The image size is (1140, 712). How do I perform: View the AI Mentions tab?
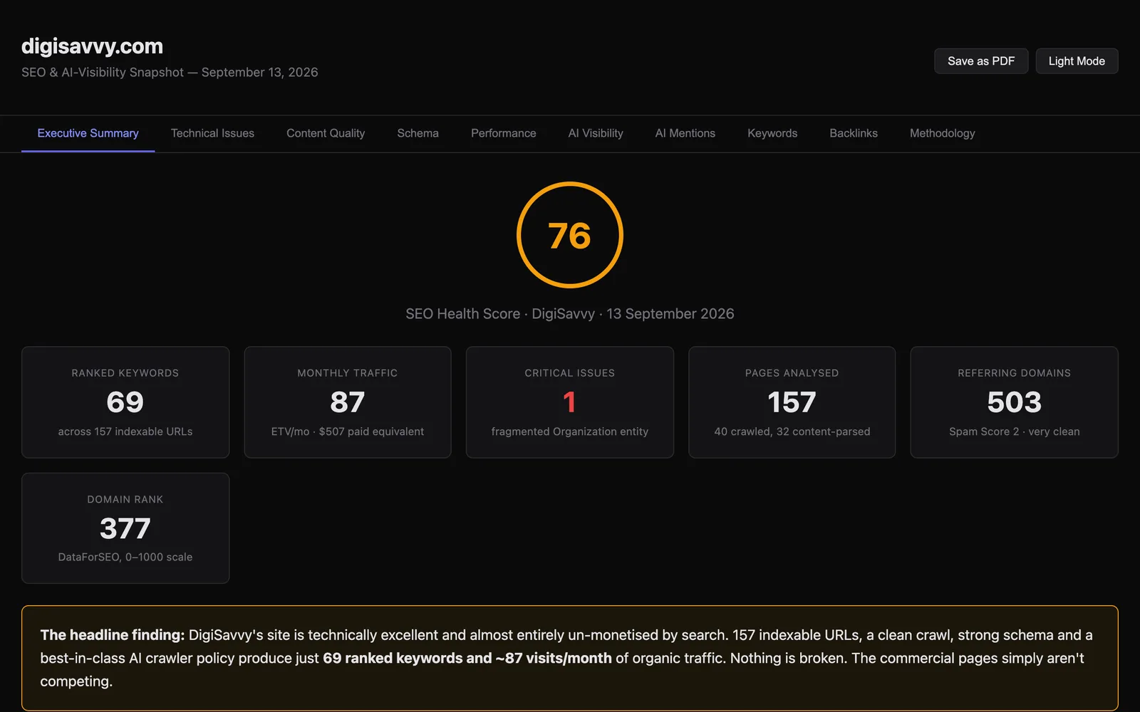tap(685, 133)
